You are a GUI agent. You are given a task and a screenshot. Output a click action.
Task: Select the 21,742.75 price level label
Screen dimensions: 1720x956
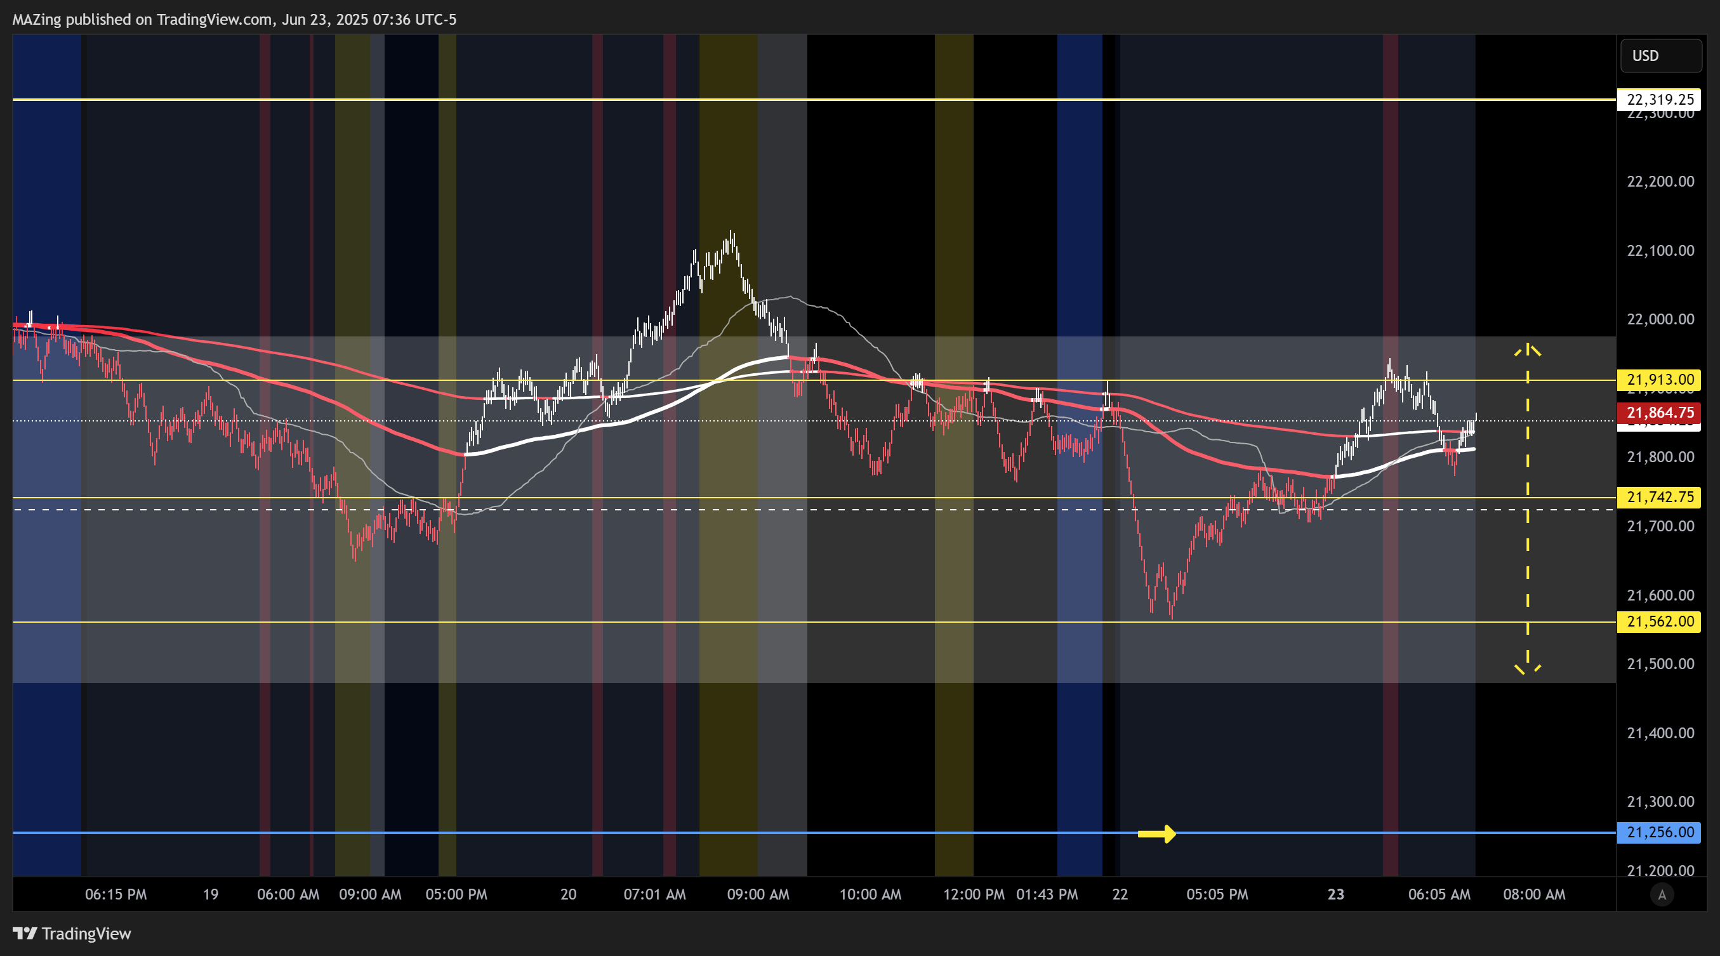click(1659, 496)
